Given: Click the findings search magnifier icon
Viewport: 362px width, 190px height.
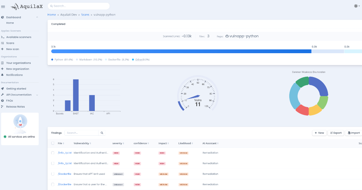Looking at the screenshot, I should [x=102, y=133].
